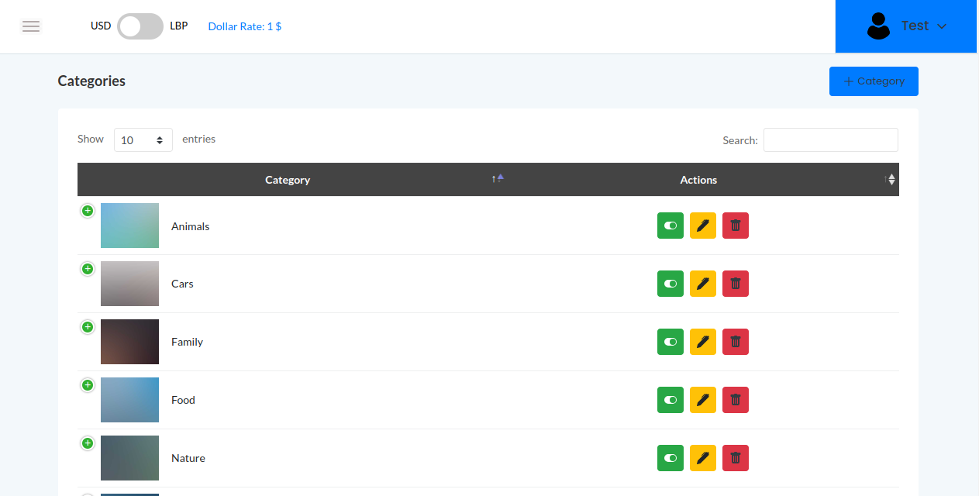Sort table by Actions column header
This screenshot has width=979, height=496.
698,180
